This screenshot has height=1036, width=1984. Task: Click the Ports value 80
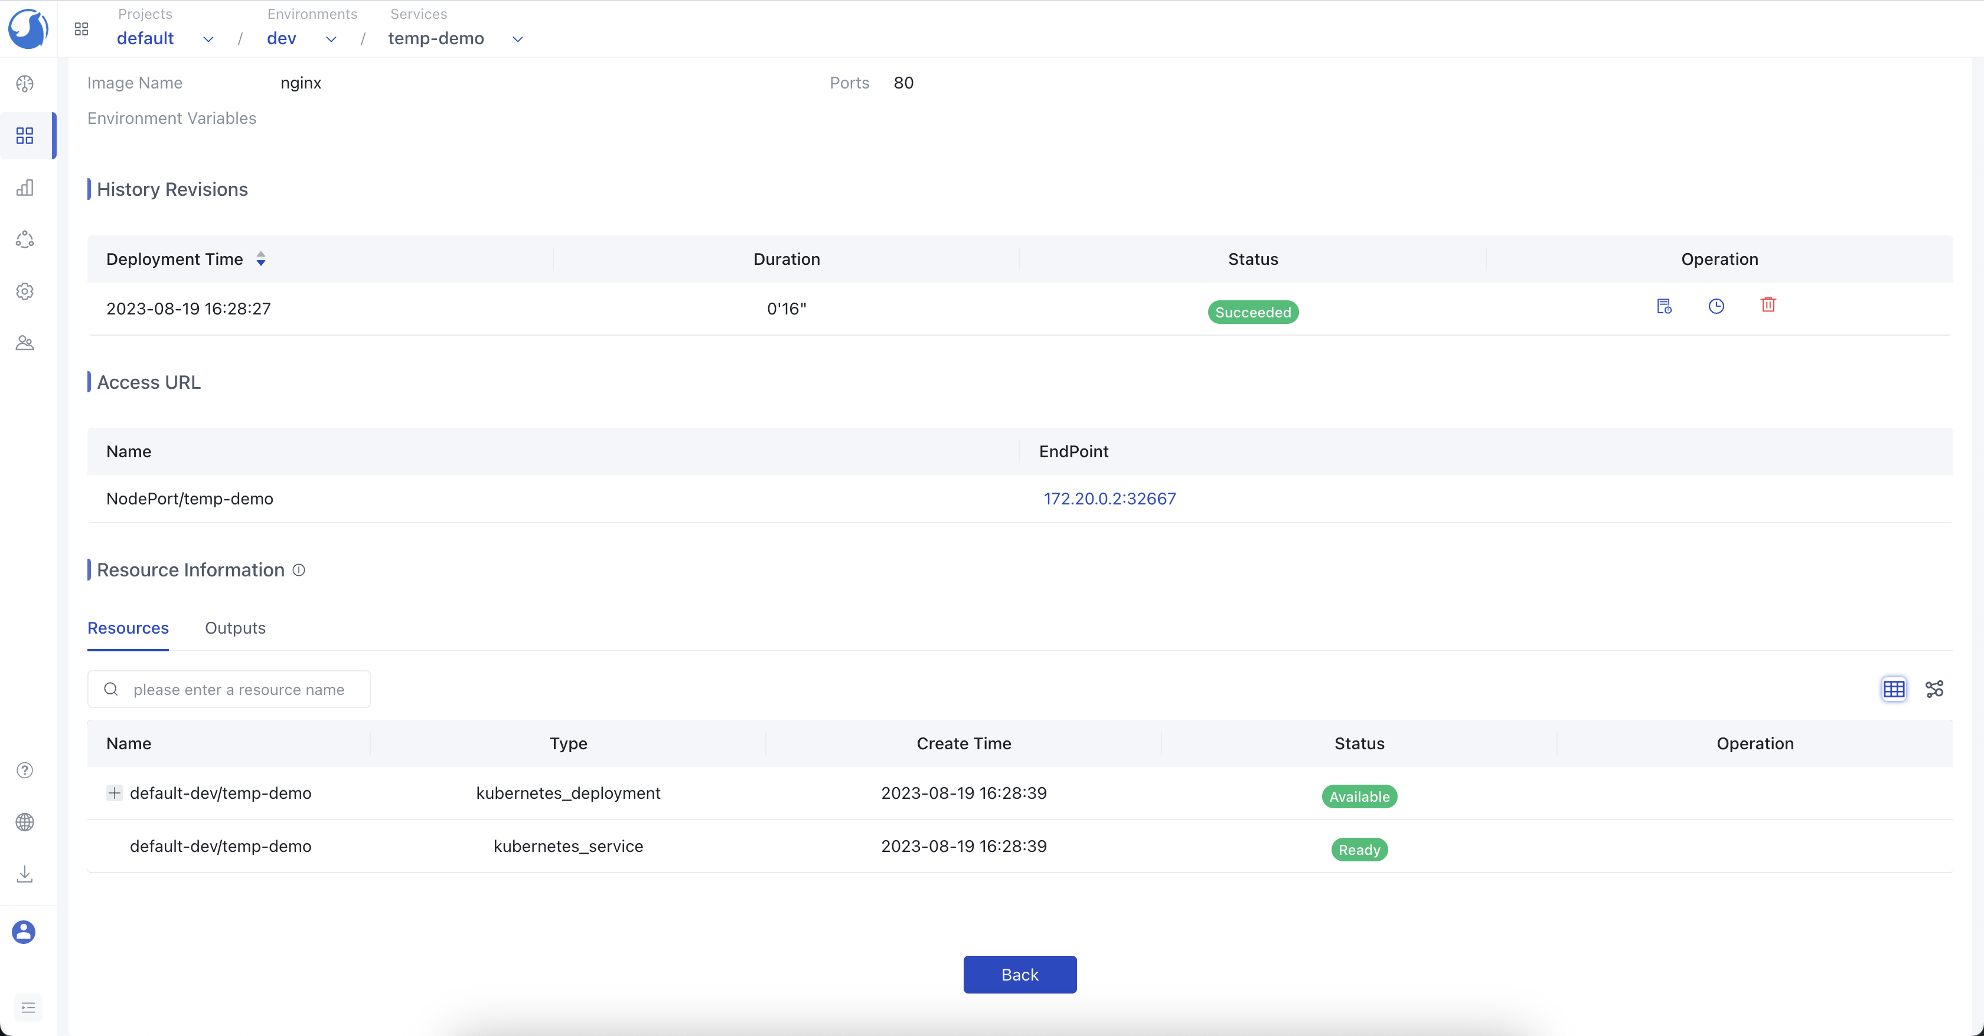pos(903,83)
